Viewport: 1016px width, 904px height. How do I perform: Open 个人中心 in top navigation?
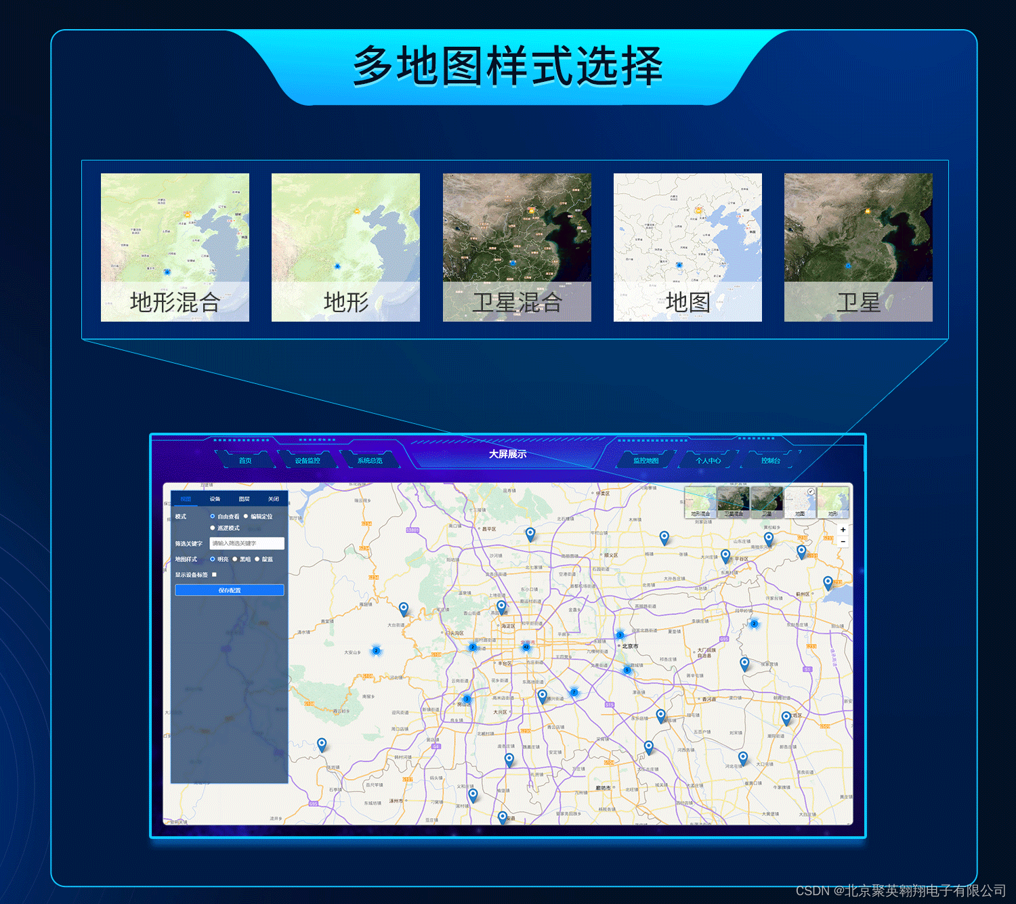coord(708,460)
